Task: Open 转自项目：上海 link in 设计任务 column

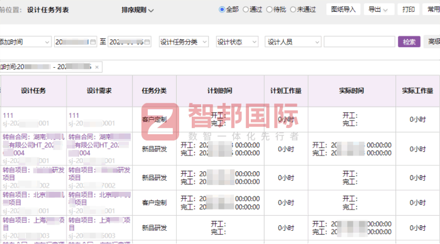Action: click(x=33, y=223)
